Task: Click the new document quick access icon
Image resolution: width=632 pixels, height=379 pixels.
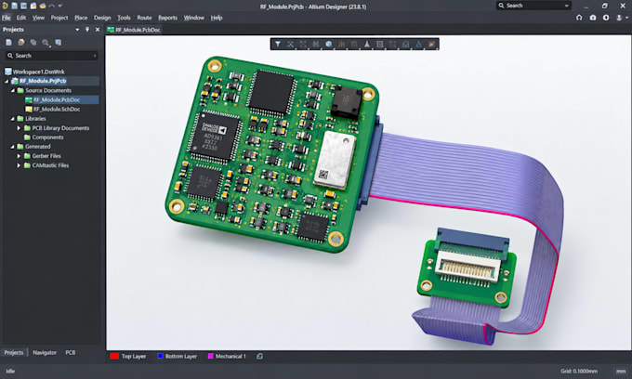Action: pos(15,7)
